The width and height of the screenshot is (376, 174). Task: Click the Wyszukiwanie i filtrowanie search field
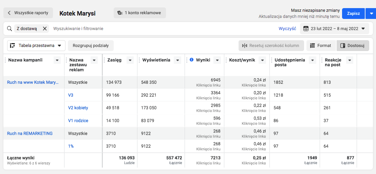pos(163,29)
